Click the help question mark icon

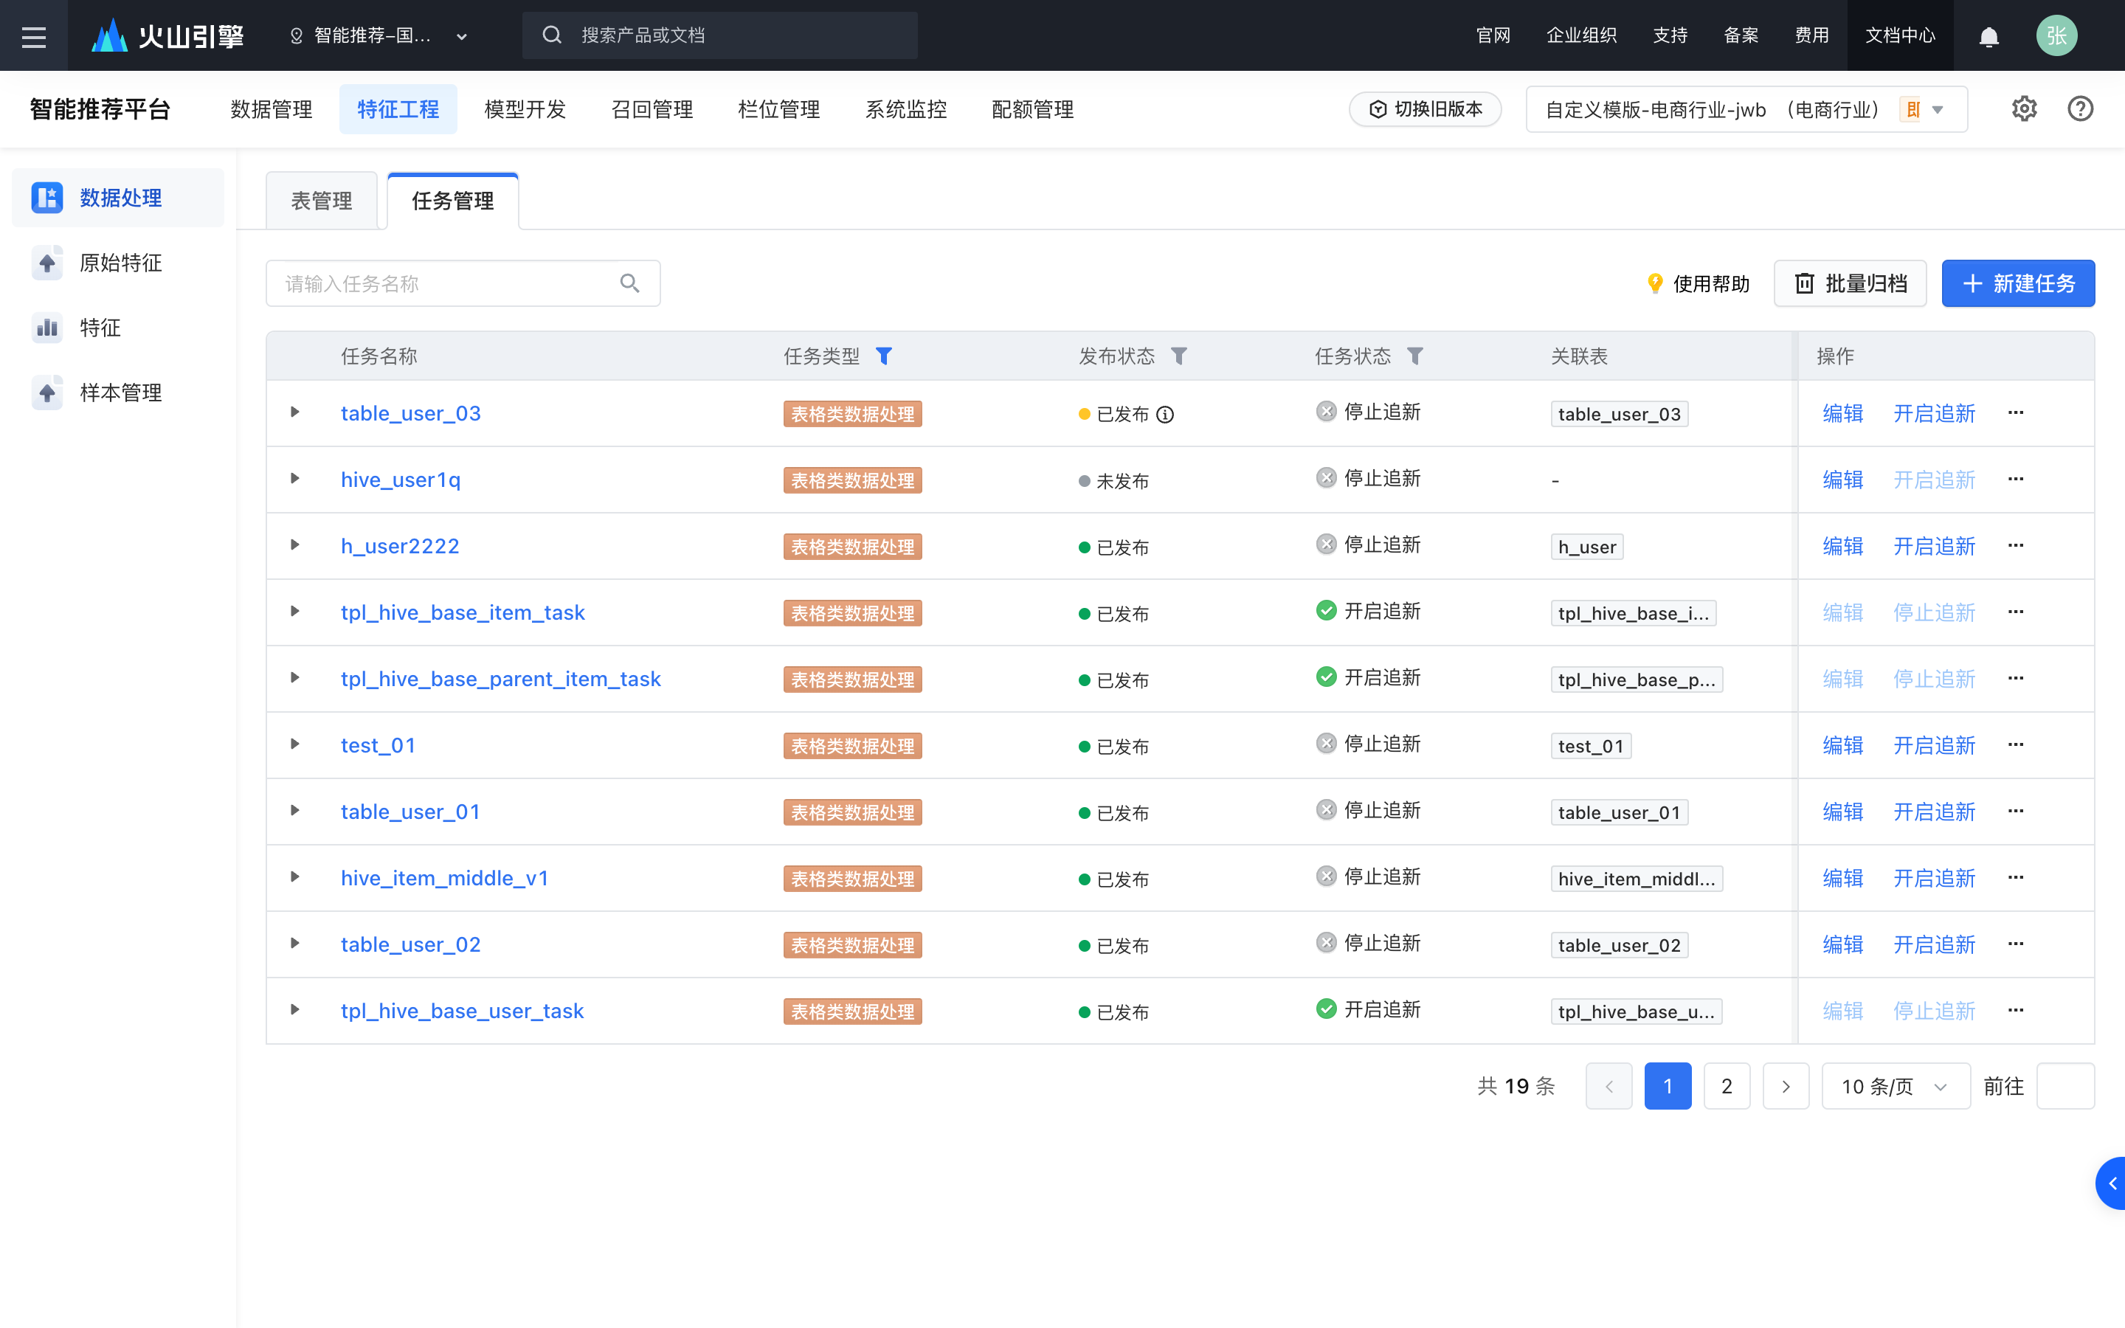click(2080, 109)
